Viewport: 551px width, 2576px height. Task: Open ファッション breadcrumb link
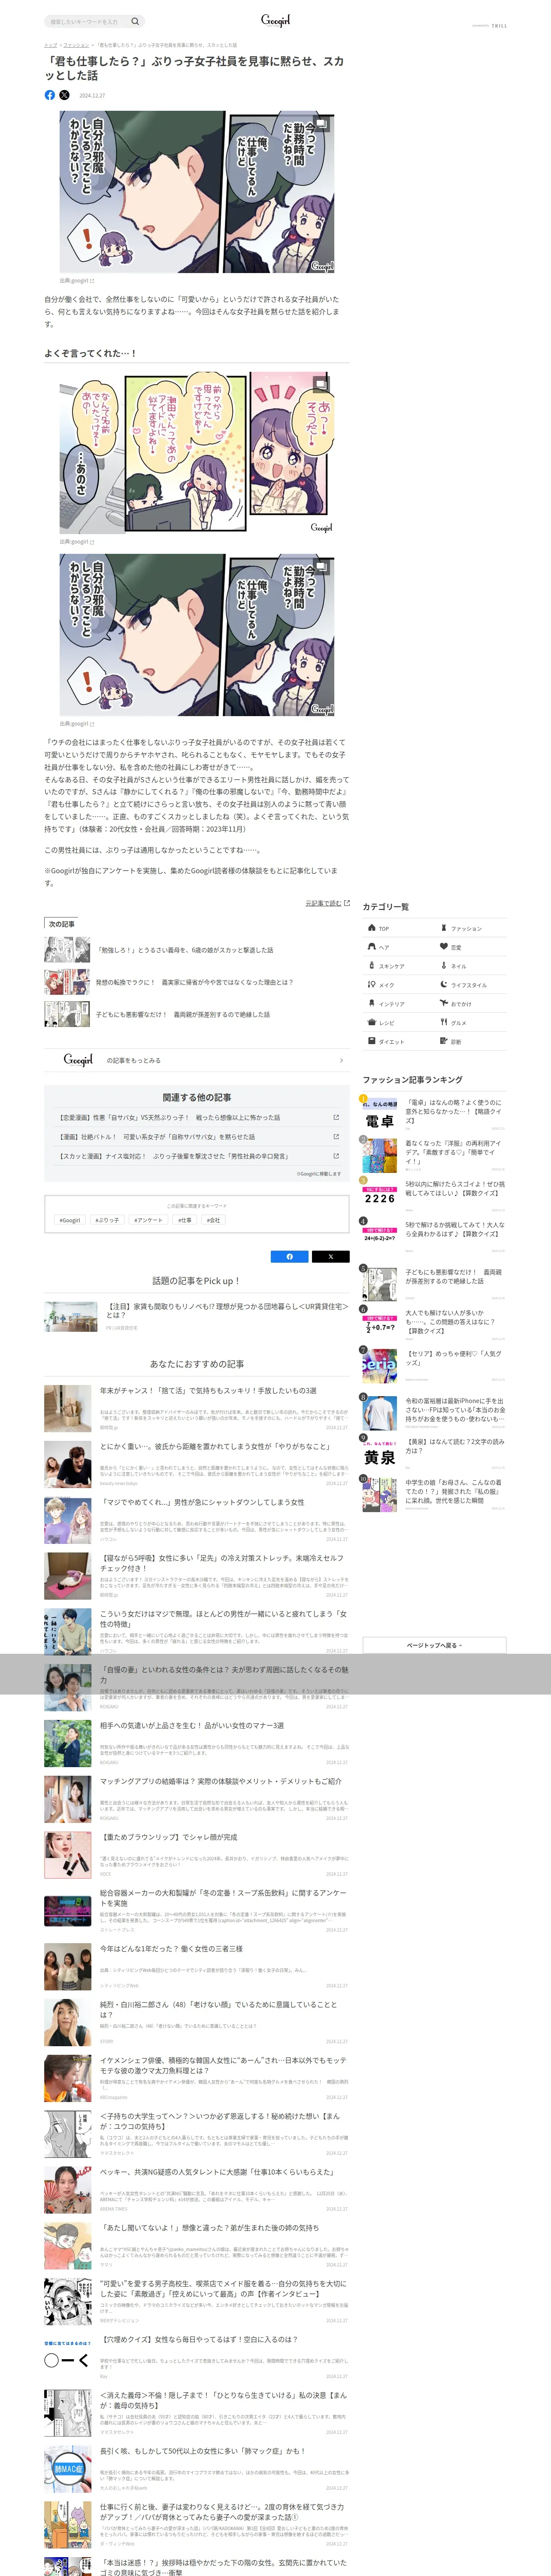[76, 45]
